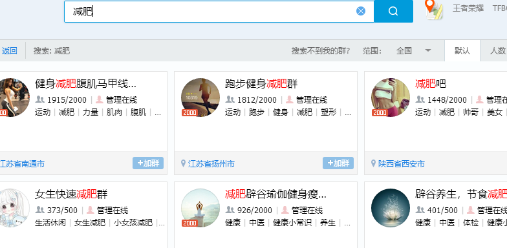Click 养生 tag in yoga group card
Viewport: 507px width, 248px height.
pos(328,223)
